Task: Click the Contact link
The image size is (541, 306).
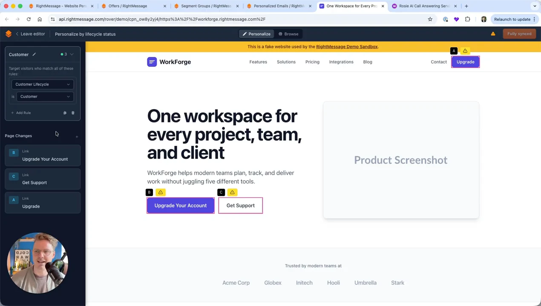Action: pyautogui.click(x=439, y=62)
